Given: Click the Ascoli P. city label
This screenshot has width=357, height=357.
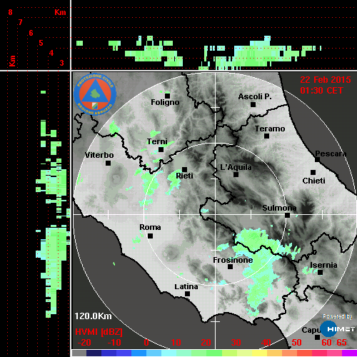Looking at the screenshot, I should 255,96.
